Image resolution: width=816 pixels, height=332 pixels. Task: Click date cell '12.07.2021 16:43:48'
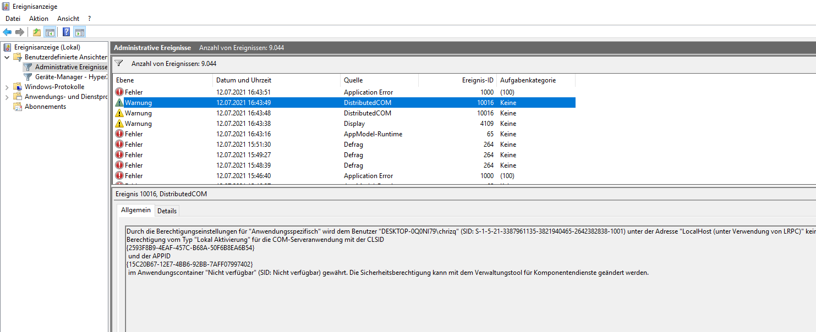click(243, 113)
